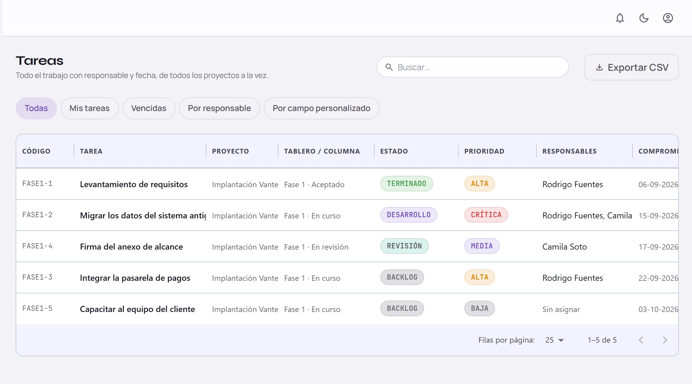This screenshot has width=692, height=384.
Task: Open task Migrar los datos del sistema
Action: [143, 215]
